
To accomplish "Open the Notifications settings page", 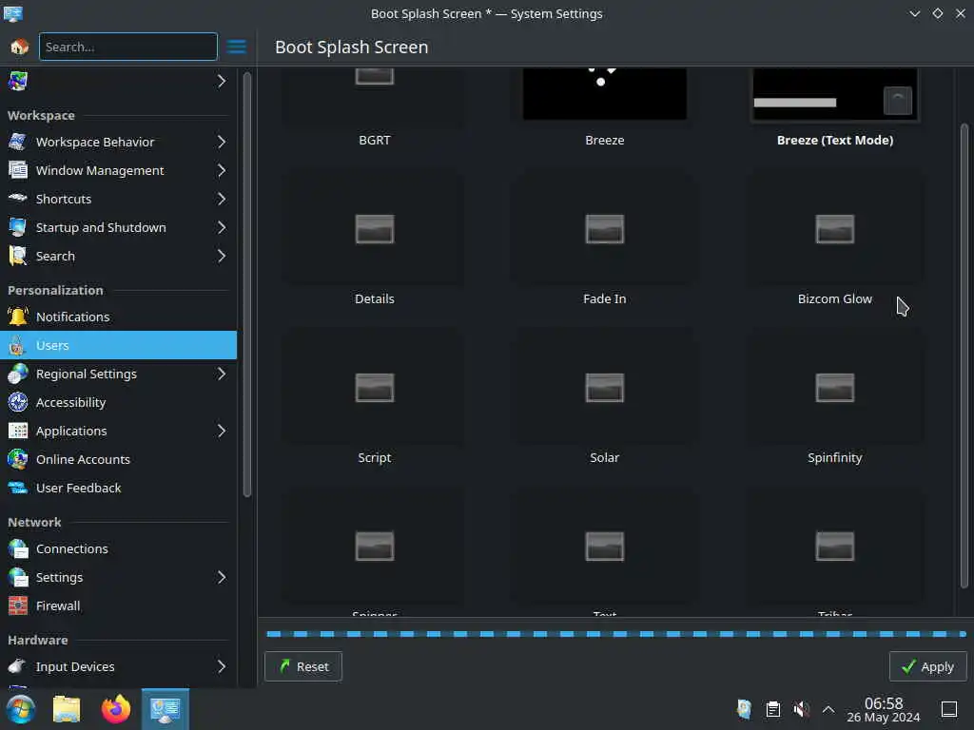I will tap(118, 317).
